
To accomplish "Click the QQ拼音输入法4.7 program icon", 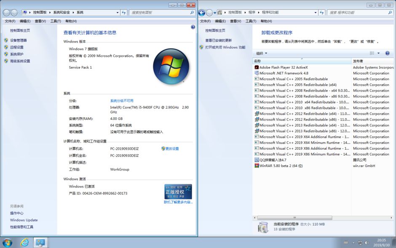I will [x=257, y=160].
